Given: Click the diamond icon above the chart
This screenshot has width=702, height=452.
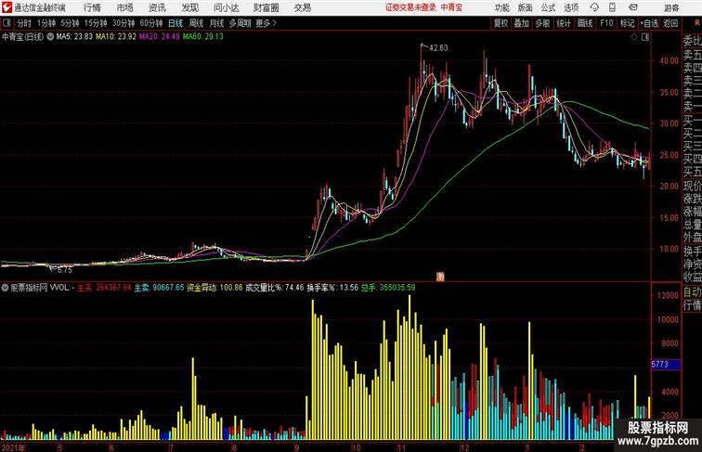Looking at the screenshot, I should 634,37.
